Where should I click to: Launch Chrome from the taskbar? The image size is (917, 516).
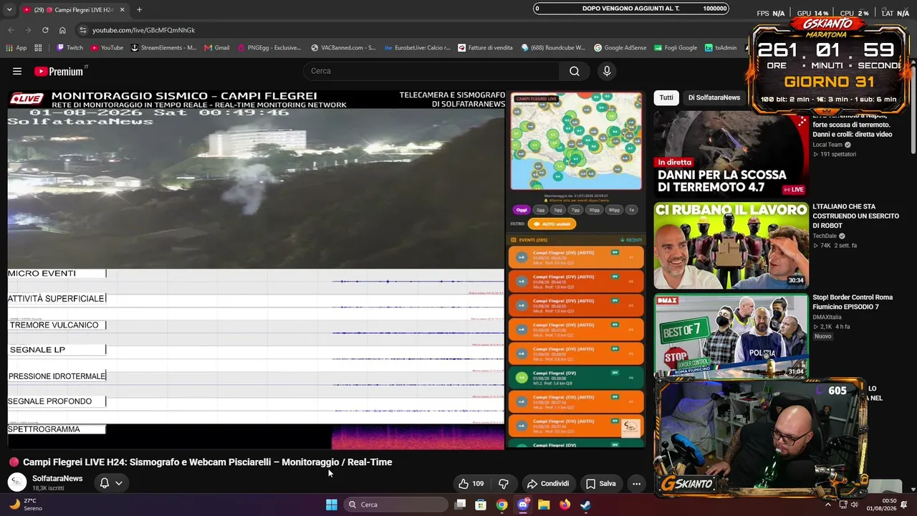point(502,505)
